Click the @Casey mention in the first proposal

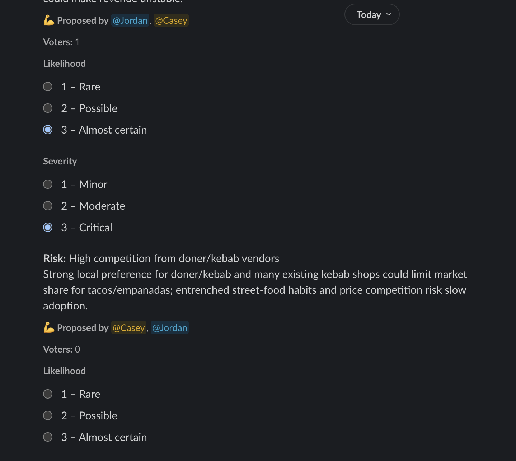[171, 20]
